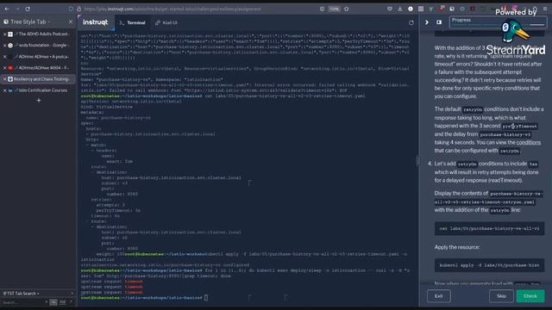Switch to the Terminal tab
552x310 pixels.
click(132, 22)
